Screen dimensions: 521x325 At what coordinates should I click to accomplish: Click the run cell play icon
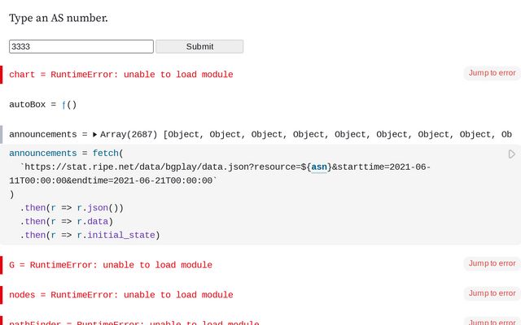511,154
